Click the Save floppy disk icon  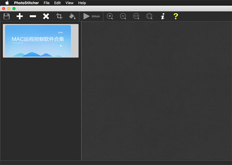pos(7,16)
